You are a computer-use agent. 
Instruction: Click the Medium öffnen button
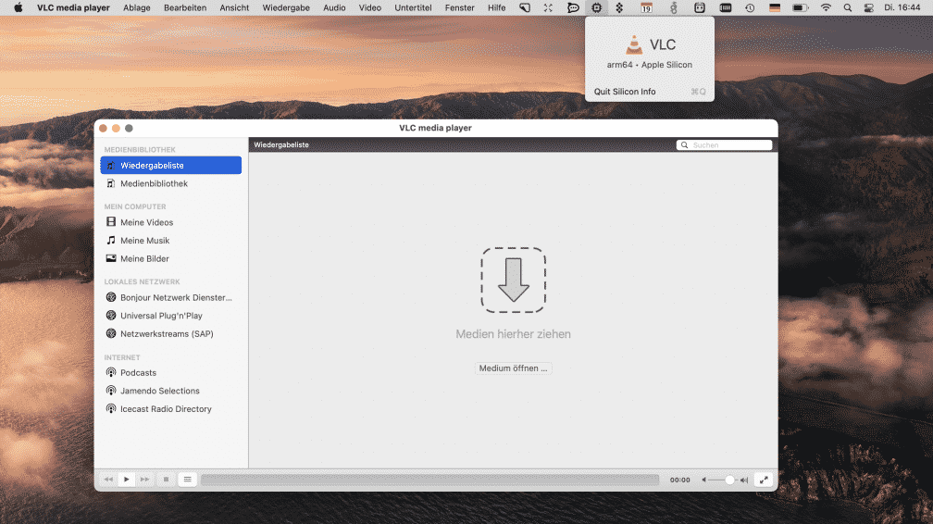click(x=513, y=368)
